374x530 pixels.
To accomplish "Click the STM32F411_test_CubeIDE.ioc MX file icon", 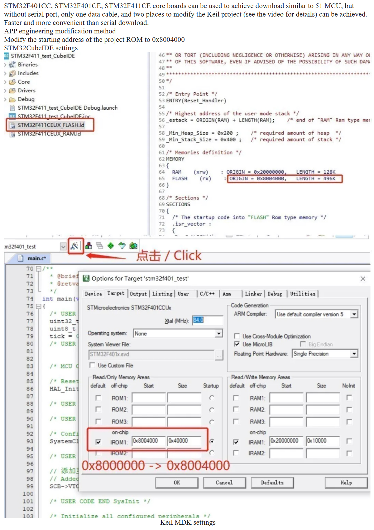I will (x=12, y=116).
